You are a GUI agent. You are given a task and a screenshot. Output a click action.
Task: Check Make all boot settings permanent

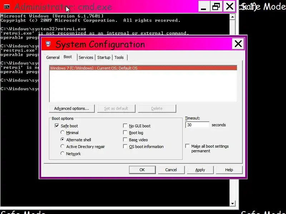click(187, 146)
